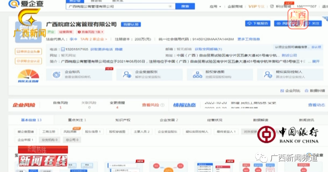This screenshot has height=172, width=328.
Task: Expand the company intro with 展开
Action: click(316, 61)
